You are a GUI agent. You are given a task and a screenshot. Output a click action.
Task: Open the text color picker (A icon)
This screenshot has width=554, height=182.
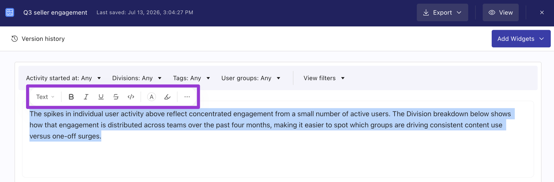coord(152,97)
